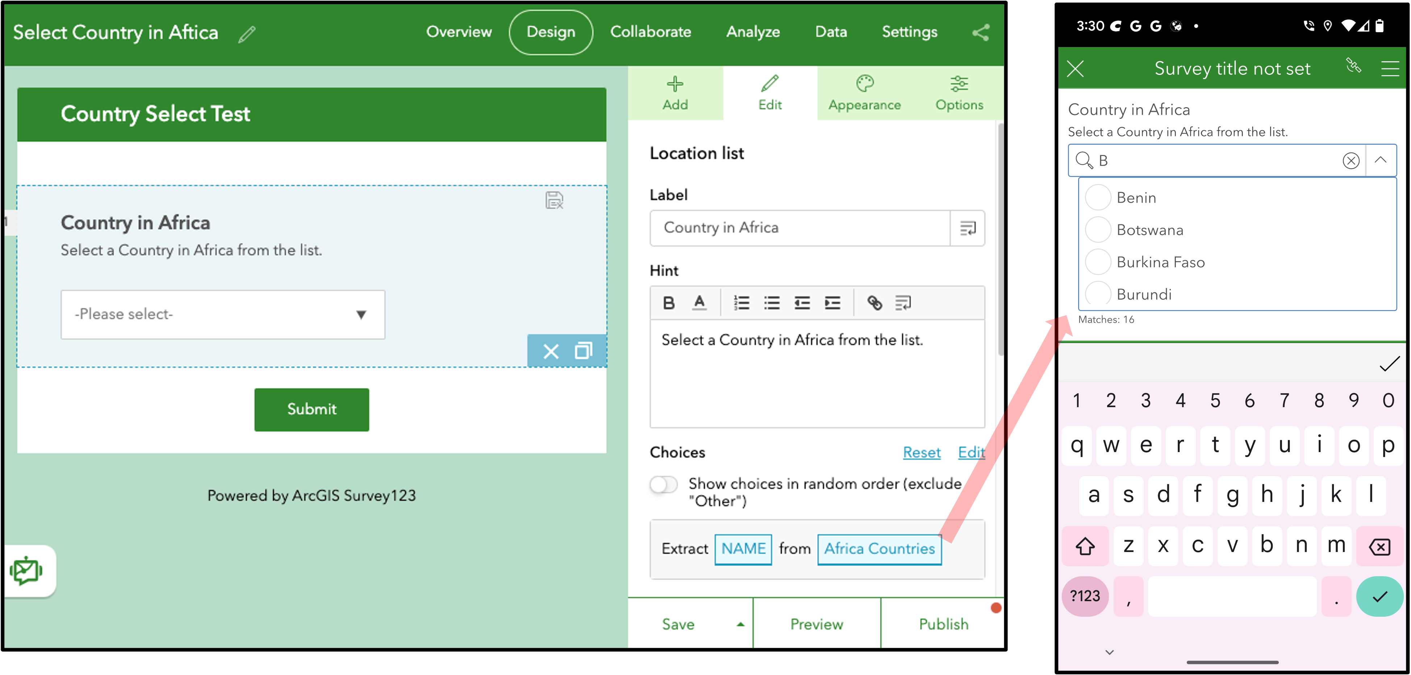Click the share icon in header
Image resolution: width=1411 pixels, height=675 pixels.
[x=981, y=32]
